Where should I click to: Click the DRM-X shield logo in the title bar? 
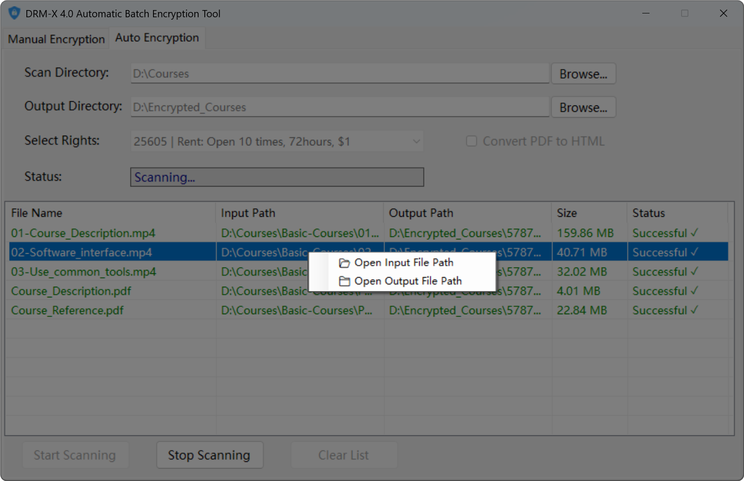click(14, 13)
